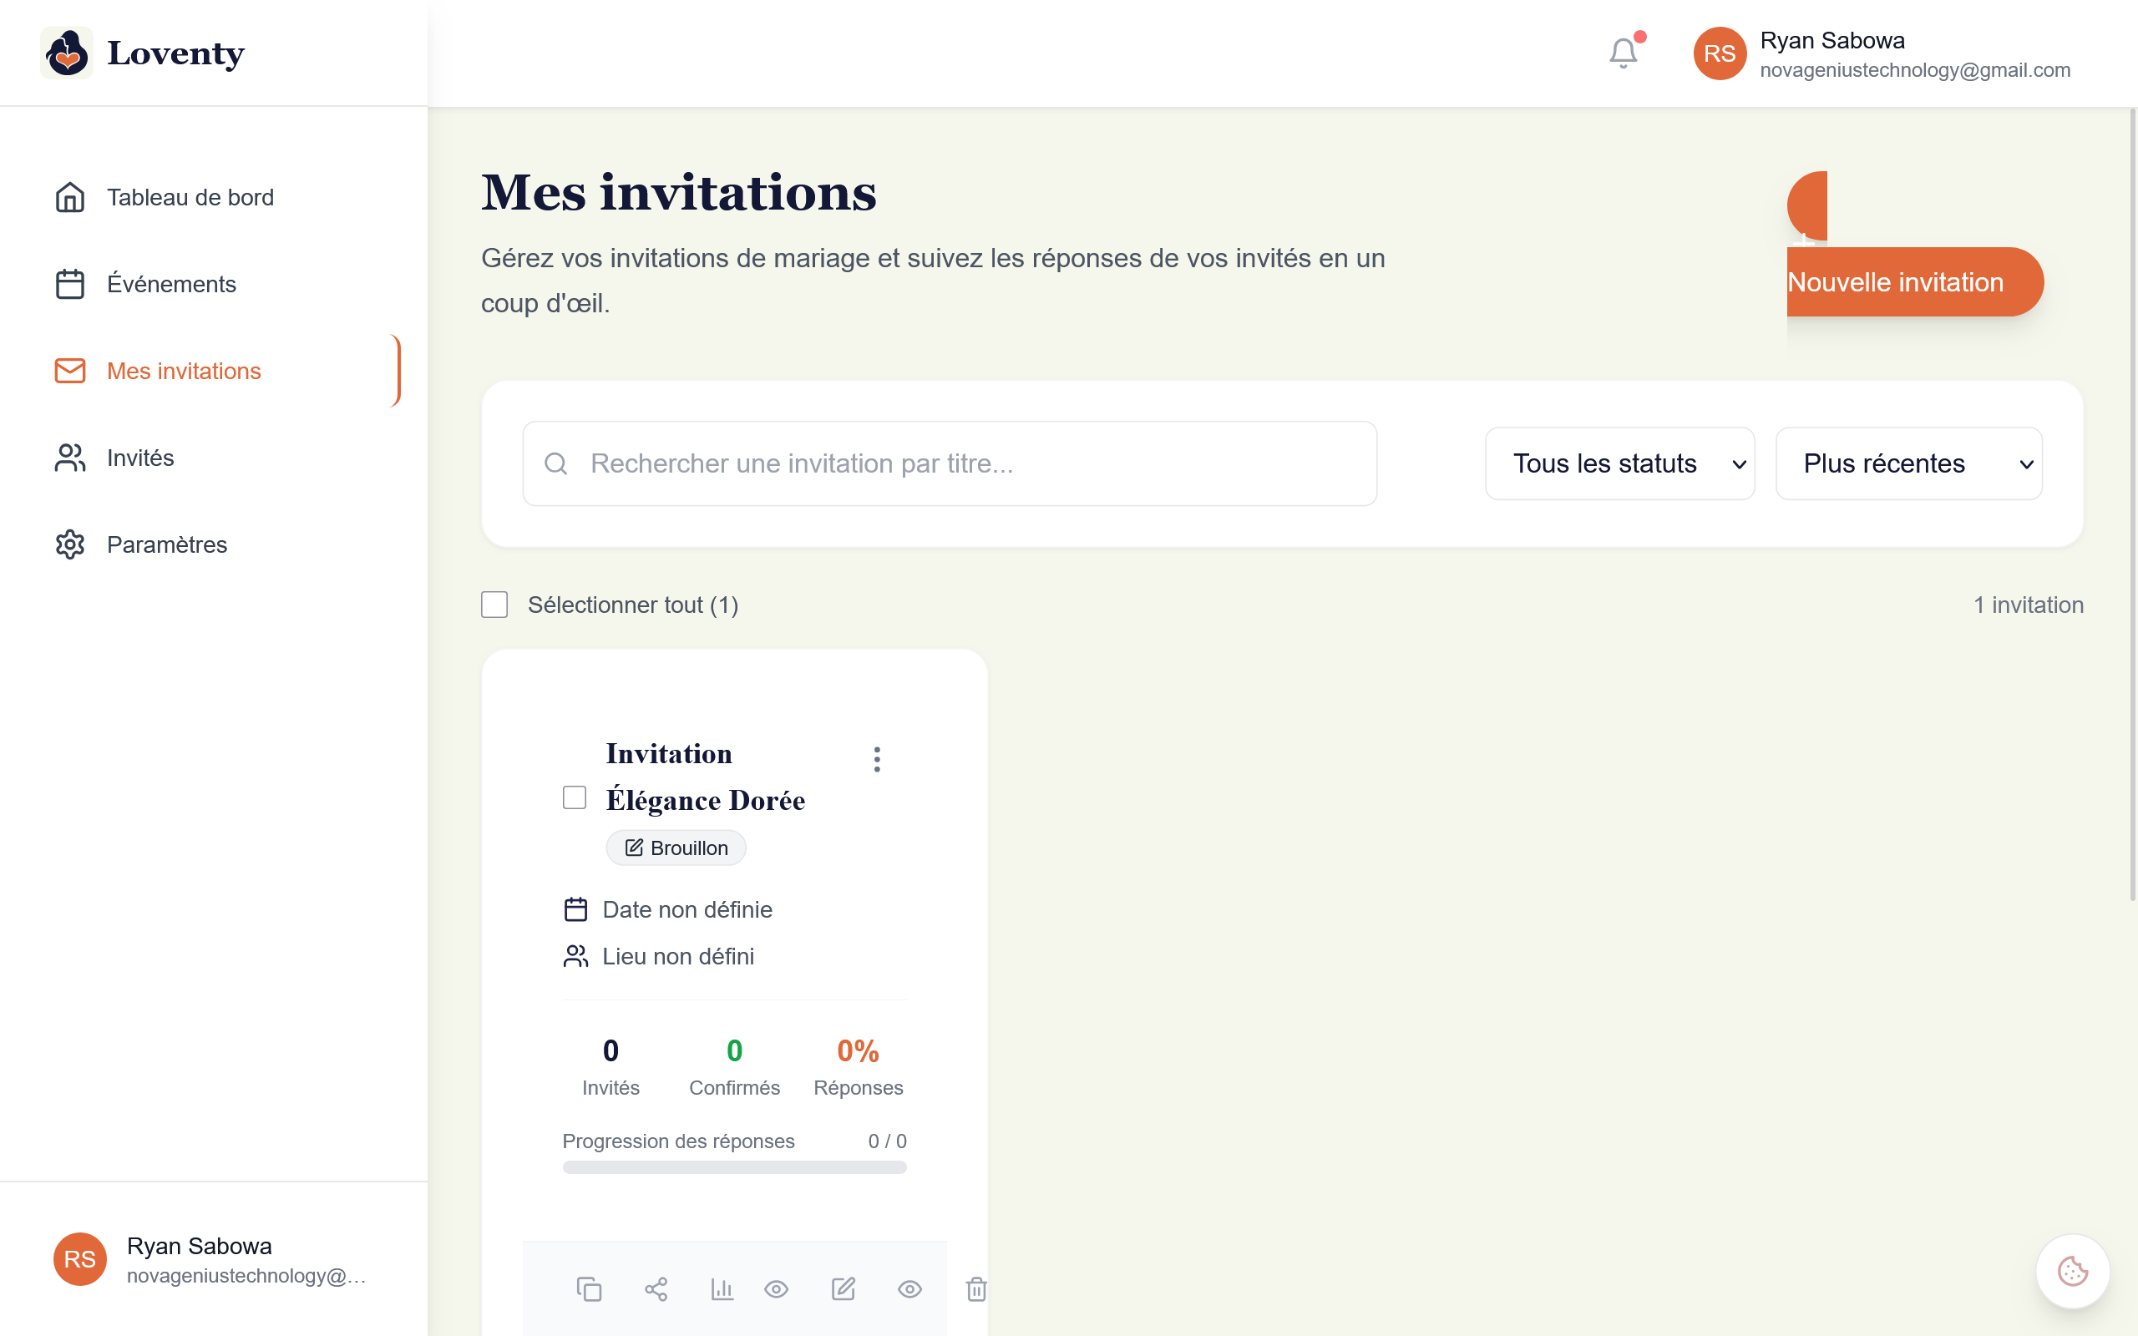Open the Événements sidebar item
The height and width of the screenshot is (1336, 2138).
point(171,284)
